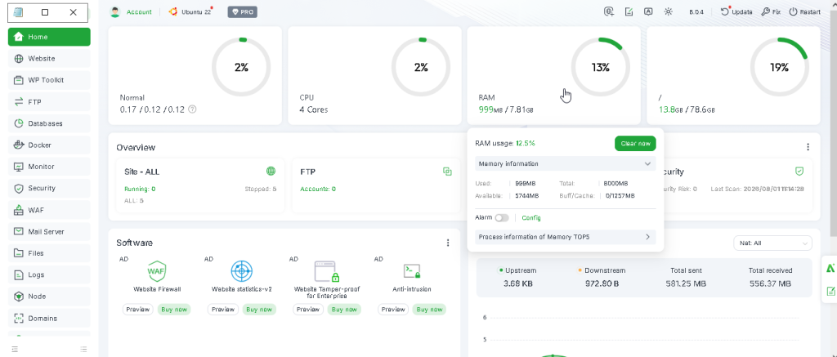The image size is (837, 357).
Task: Click the notes edit icon in top toolbar
Action: click(x=629, y=11)
